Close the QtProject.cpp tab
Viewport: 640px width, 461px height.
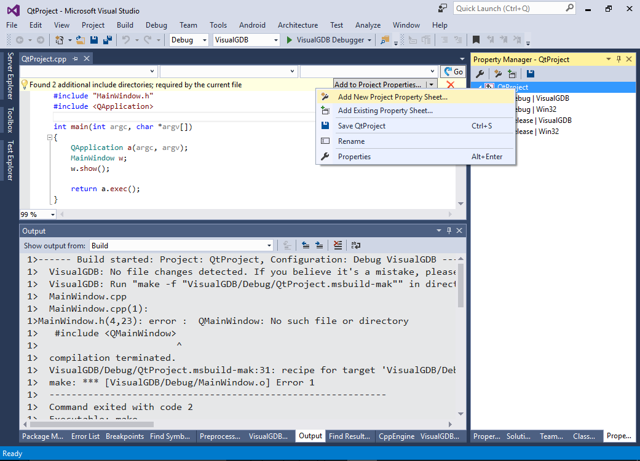click(x=87, y=59)
